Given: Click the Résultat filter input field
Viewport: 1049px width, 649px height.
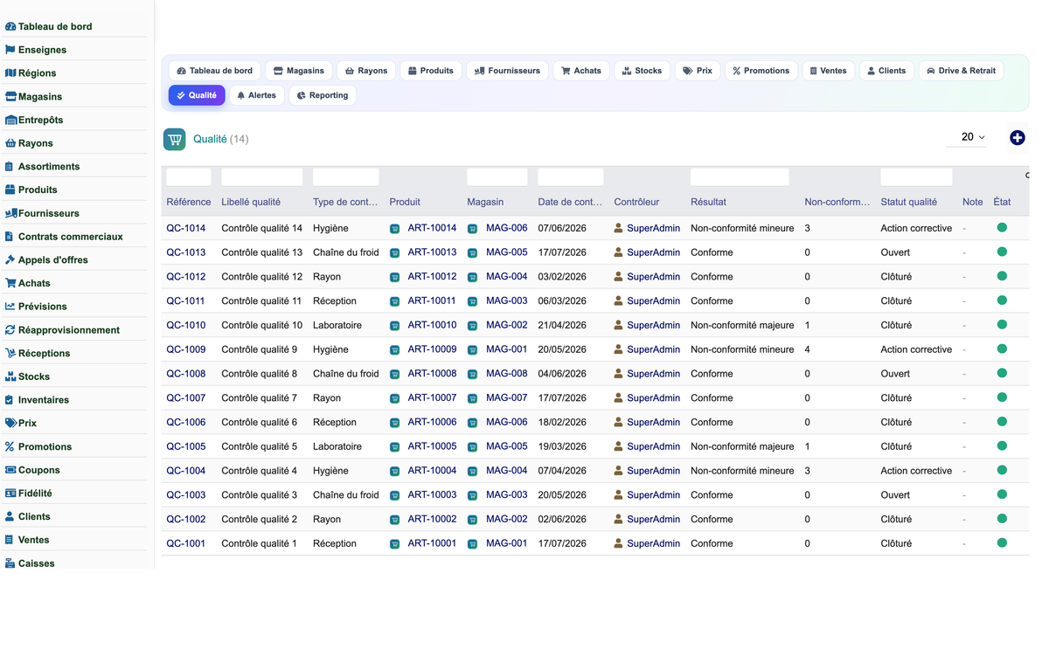Looking at the screenshot, I should [x=740, y=176].
